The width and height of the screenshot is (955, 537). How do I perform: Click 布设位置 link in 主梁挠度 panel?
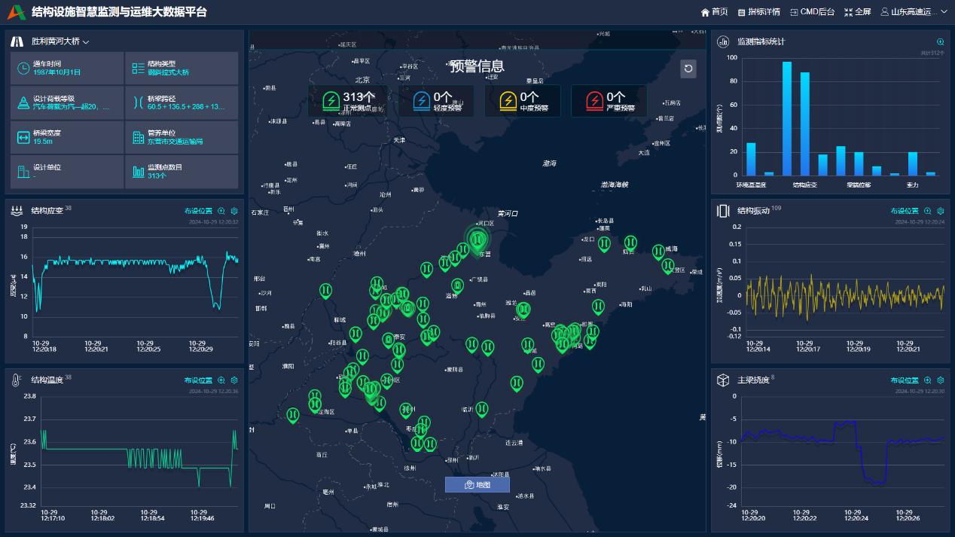[x=905, y=381]
